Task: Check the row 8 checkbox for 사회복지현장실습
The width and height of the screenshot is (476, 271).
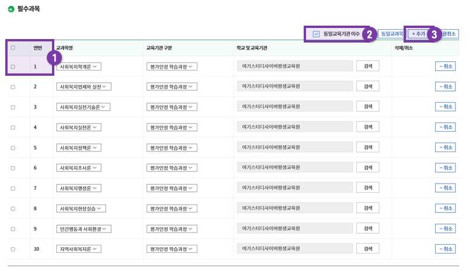Action: (13, 209)
